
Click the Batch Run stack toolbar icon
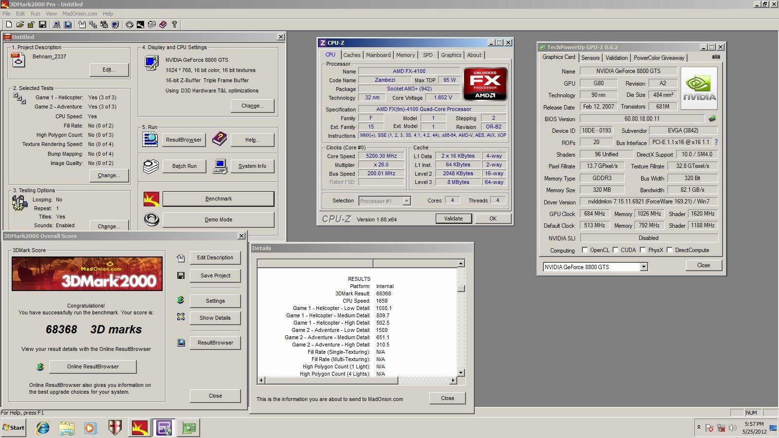point(151,24)
